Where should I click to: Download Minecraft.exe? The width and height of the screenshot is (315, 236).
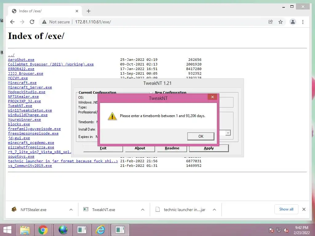coord(22,83)
